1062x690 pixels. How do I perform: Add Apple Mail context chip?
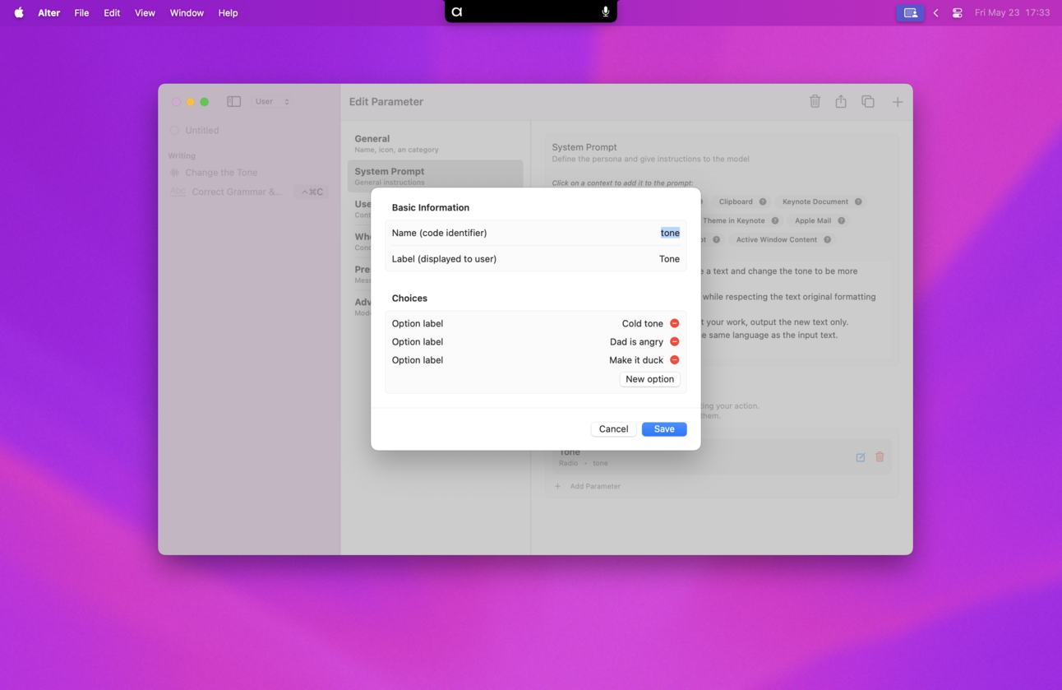tap(813, 220)
